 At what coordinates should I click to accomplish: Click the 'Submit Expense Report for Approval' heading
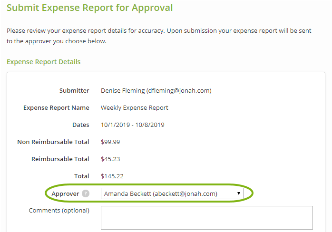pos(90,8)
